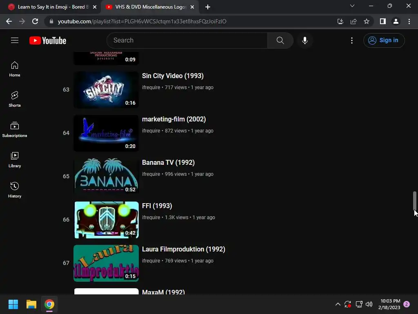Viewport: 418px width, 314px height.
Task: Click the install app icon in address bar
Action: tap(340, 21)
